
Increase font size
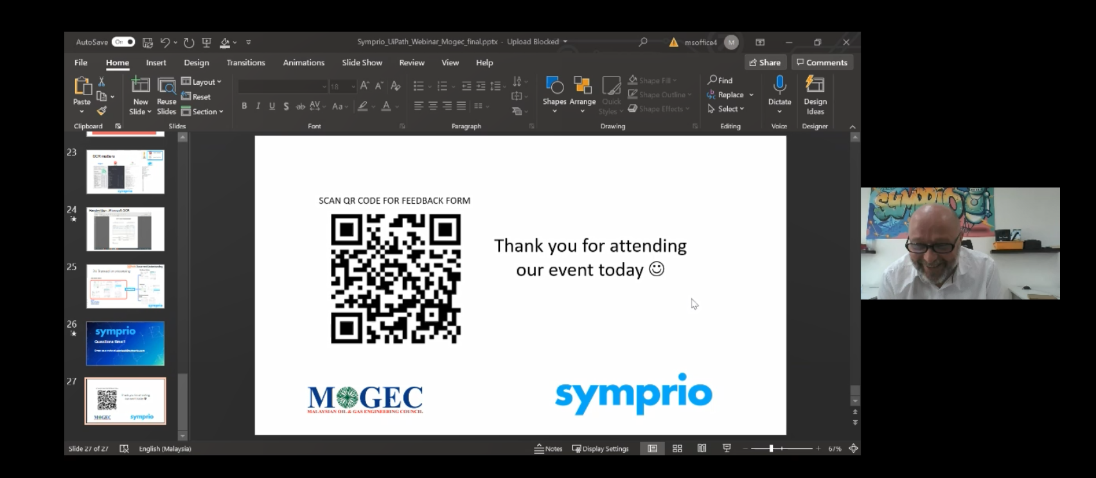365,85
